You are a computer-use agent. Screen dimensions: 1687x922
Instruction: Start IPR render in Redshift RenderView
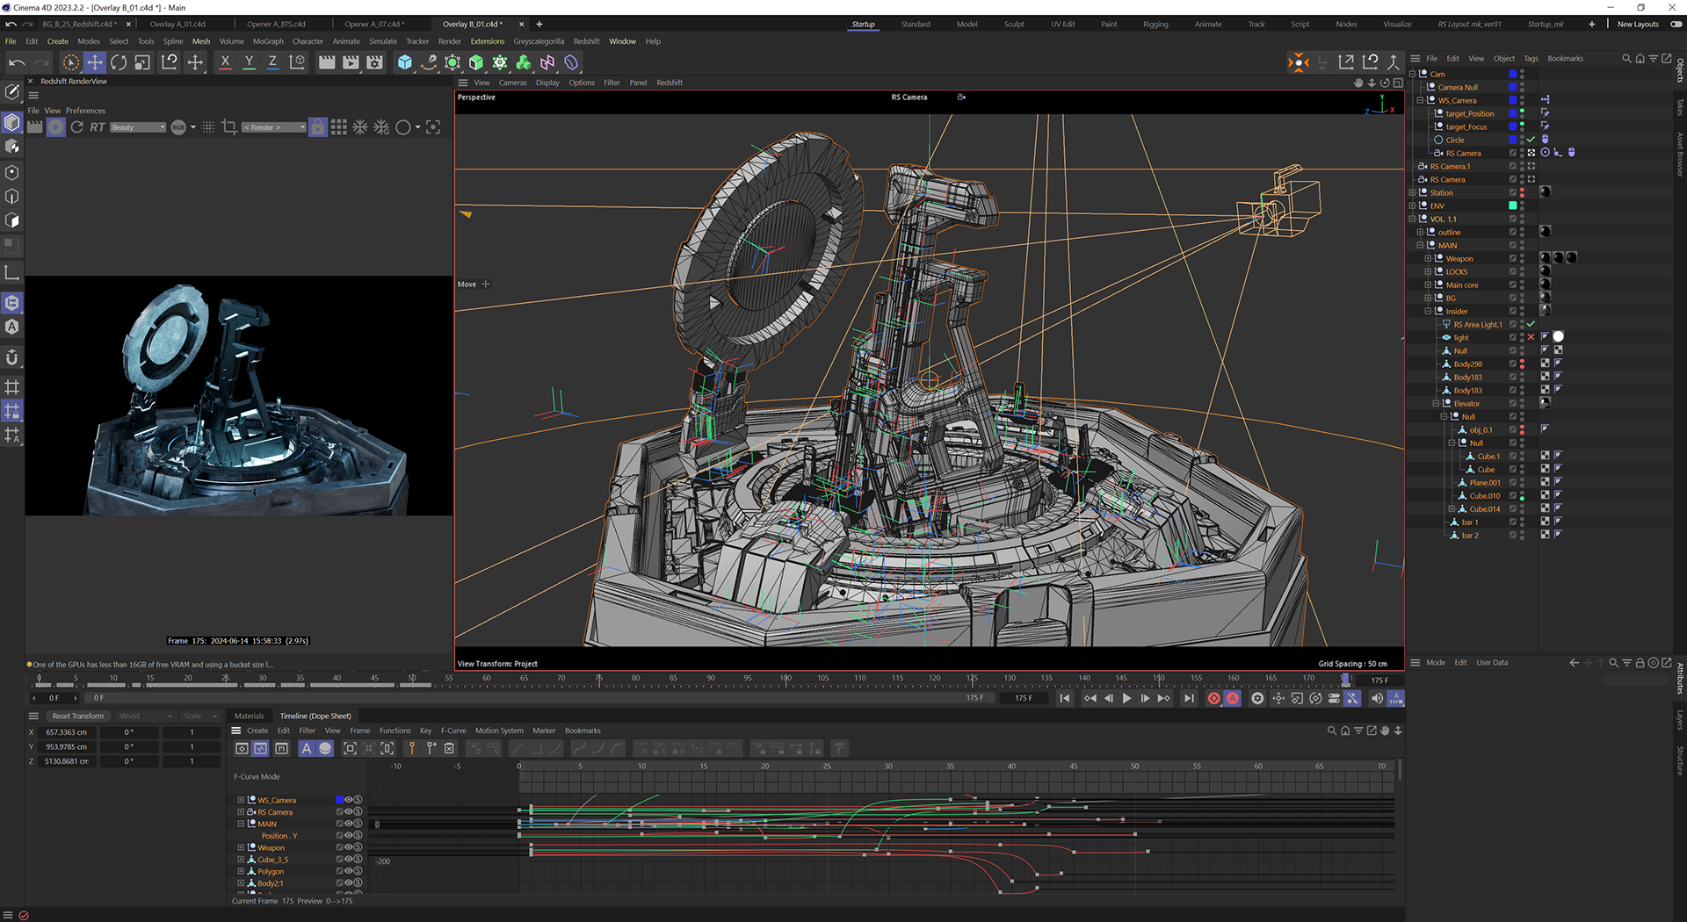click(55, 127)
